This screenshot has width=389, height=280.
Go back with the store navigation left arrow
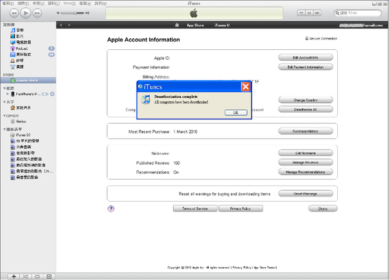point(61,25)
